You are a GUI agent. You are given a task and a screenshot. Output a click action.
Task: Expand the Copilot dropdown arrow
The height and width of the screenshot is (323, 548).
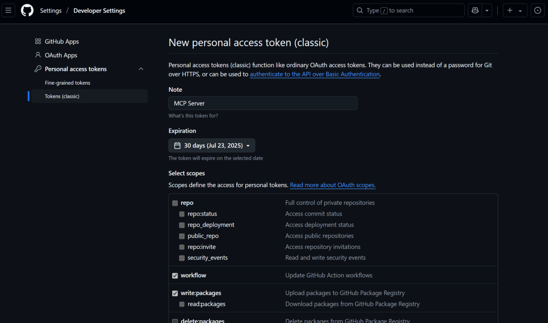(x=487, y=10)
